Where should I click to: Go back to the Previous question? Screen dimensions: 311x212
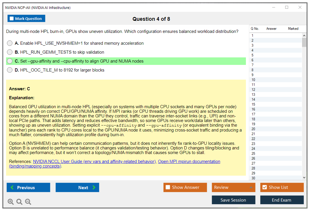[x=28, y=187]
